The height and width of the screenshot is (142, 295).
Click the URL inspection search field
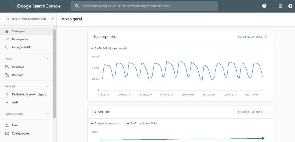click(x=144, y=6)
